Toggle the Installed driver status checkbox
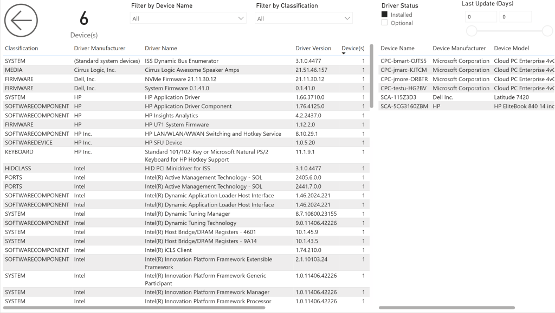 click(384, 15)
